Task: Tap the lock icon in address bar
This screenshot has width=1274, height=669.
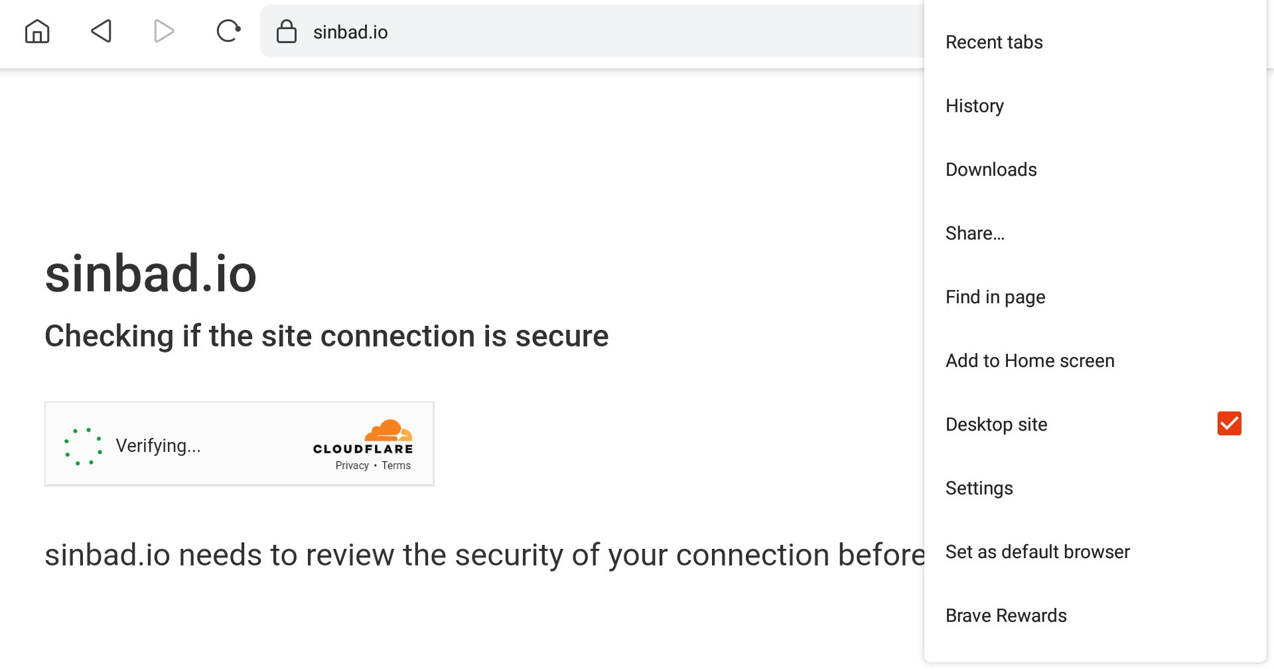Action: tap(287, 31)
